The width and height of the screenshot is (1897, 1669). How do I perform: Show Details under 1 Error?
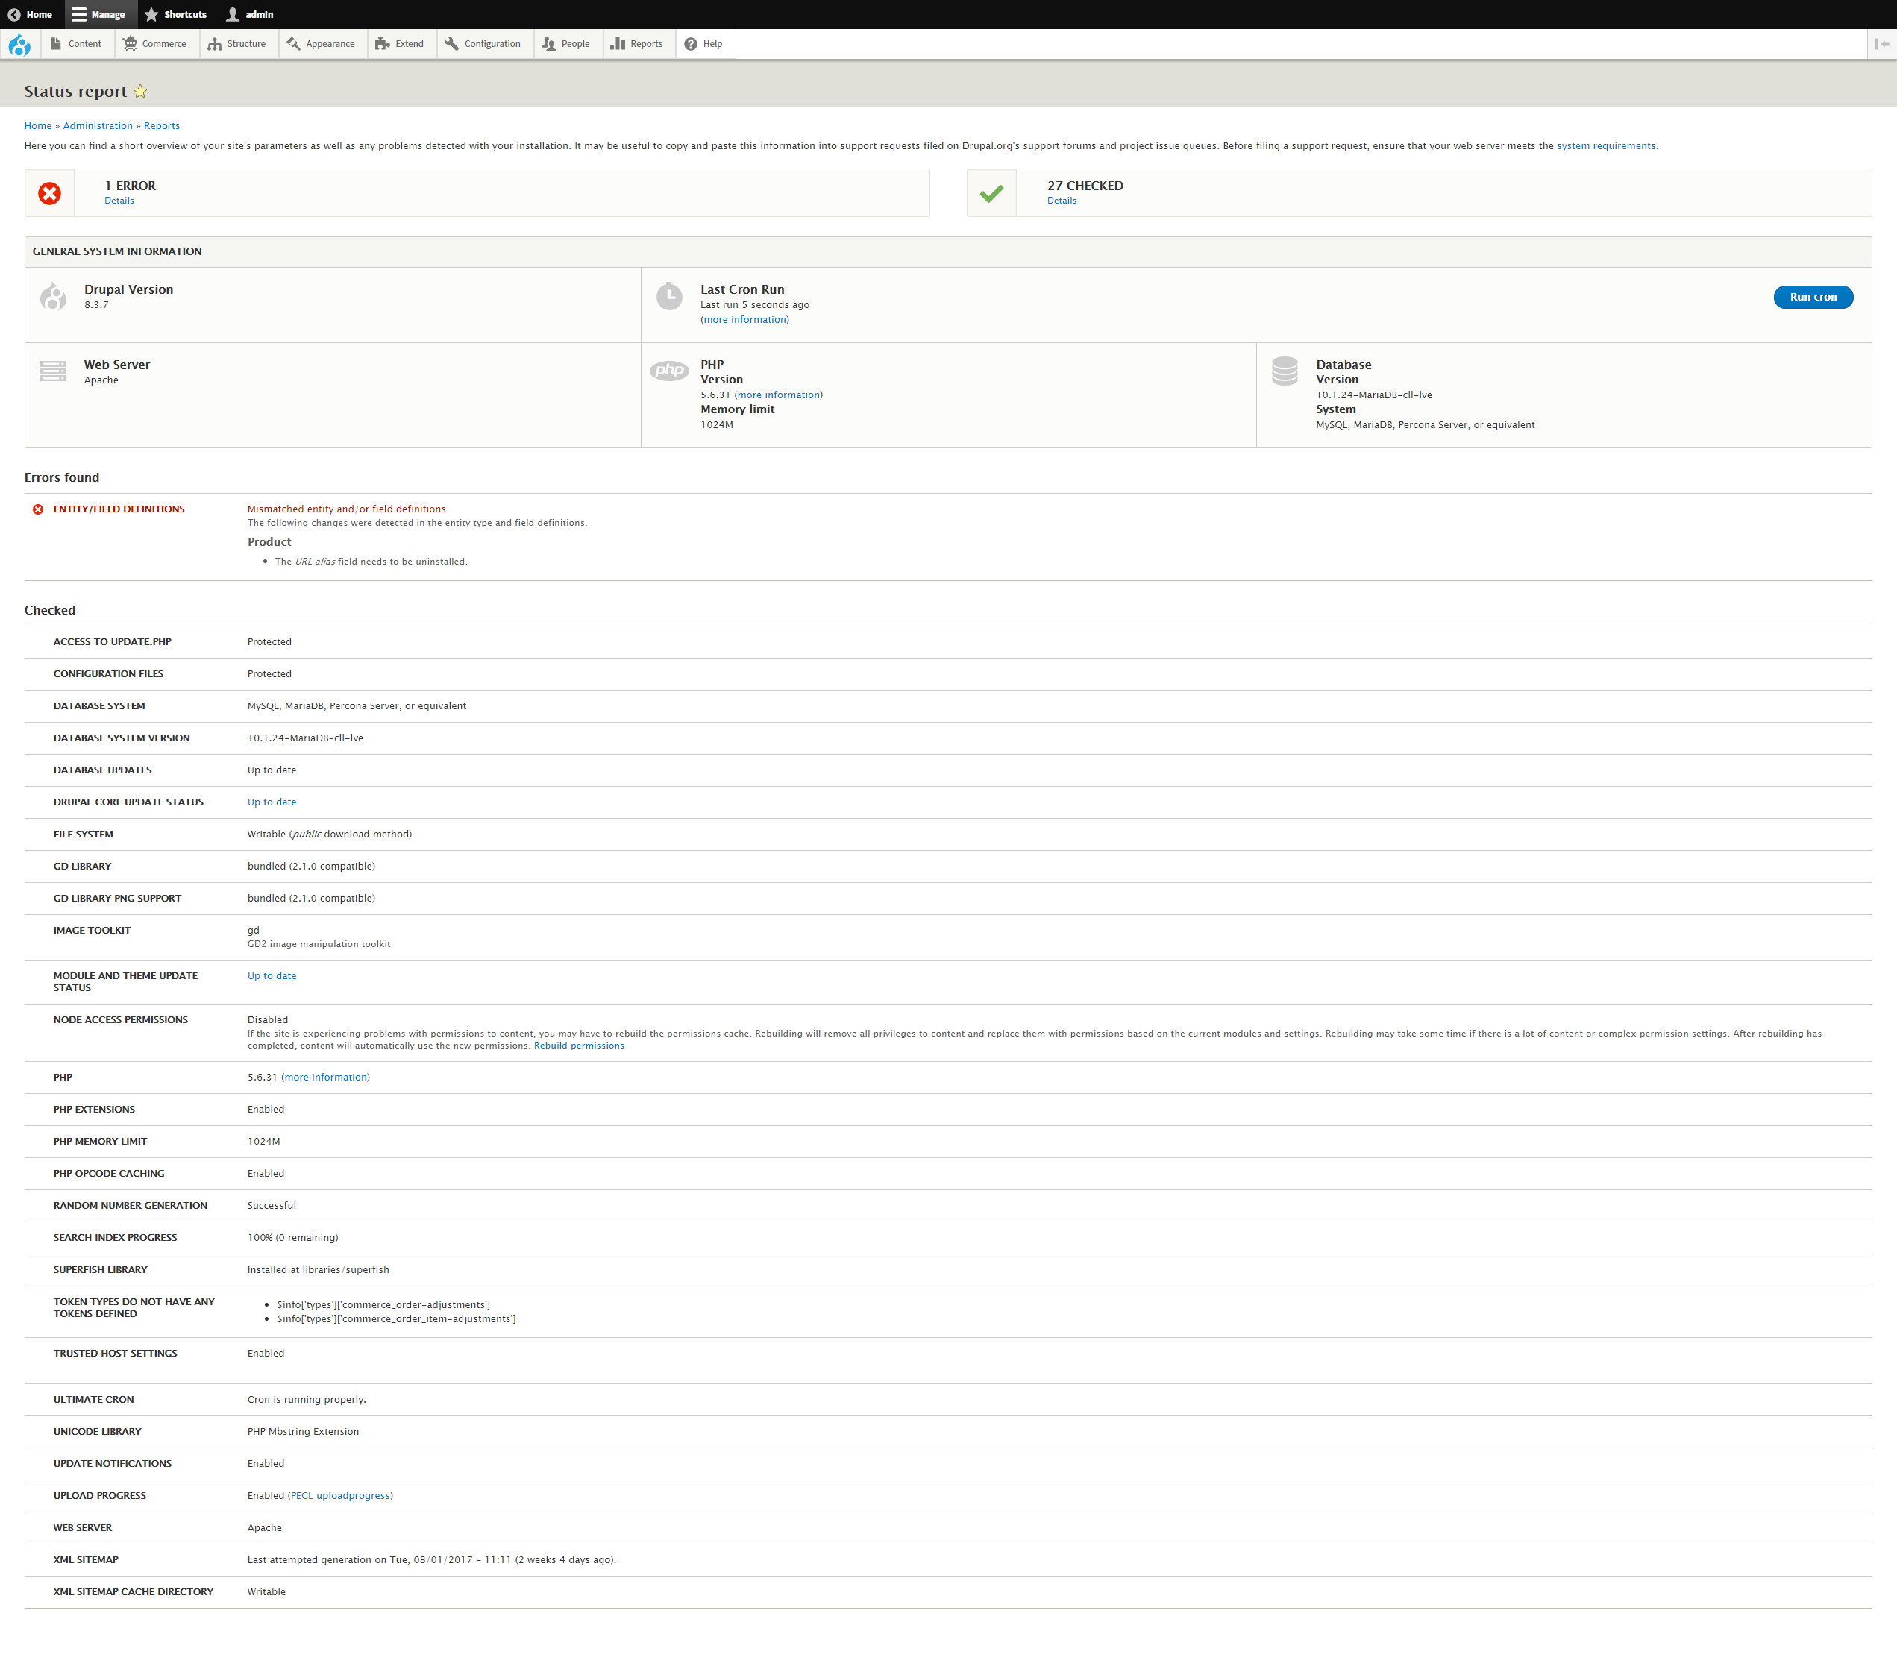coord(119,201)
